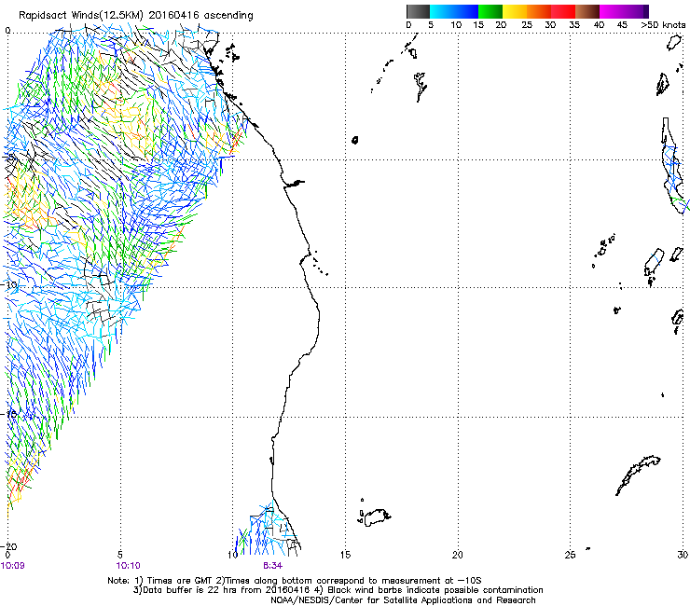Click the note 'Data buffer is 22 hrs'
The image size is (690, 606).
pyautogui.click(x=188, y=590)
